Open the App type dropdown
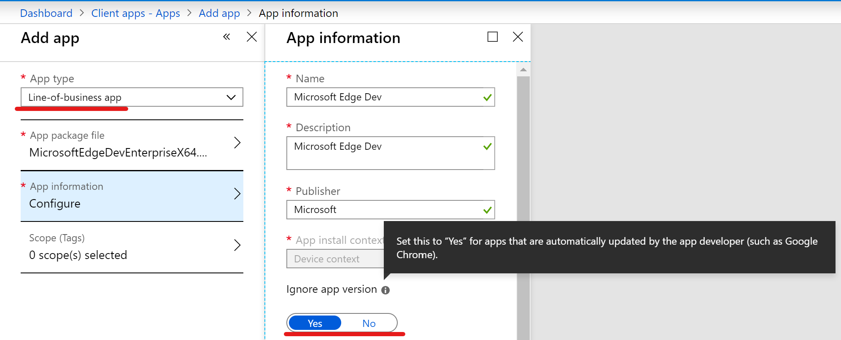The width and height of the screenshot is (841, 340). point(132,97)
